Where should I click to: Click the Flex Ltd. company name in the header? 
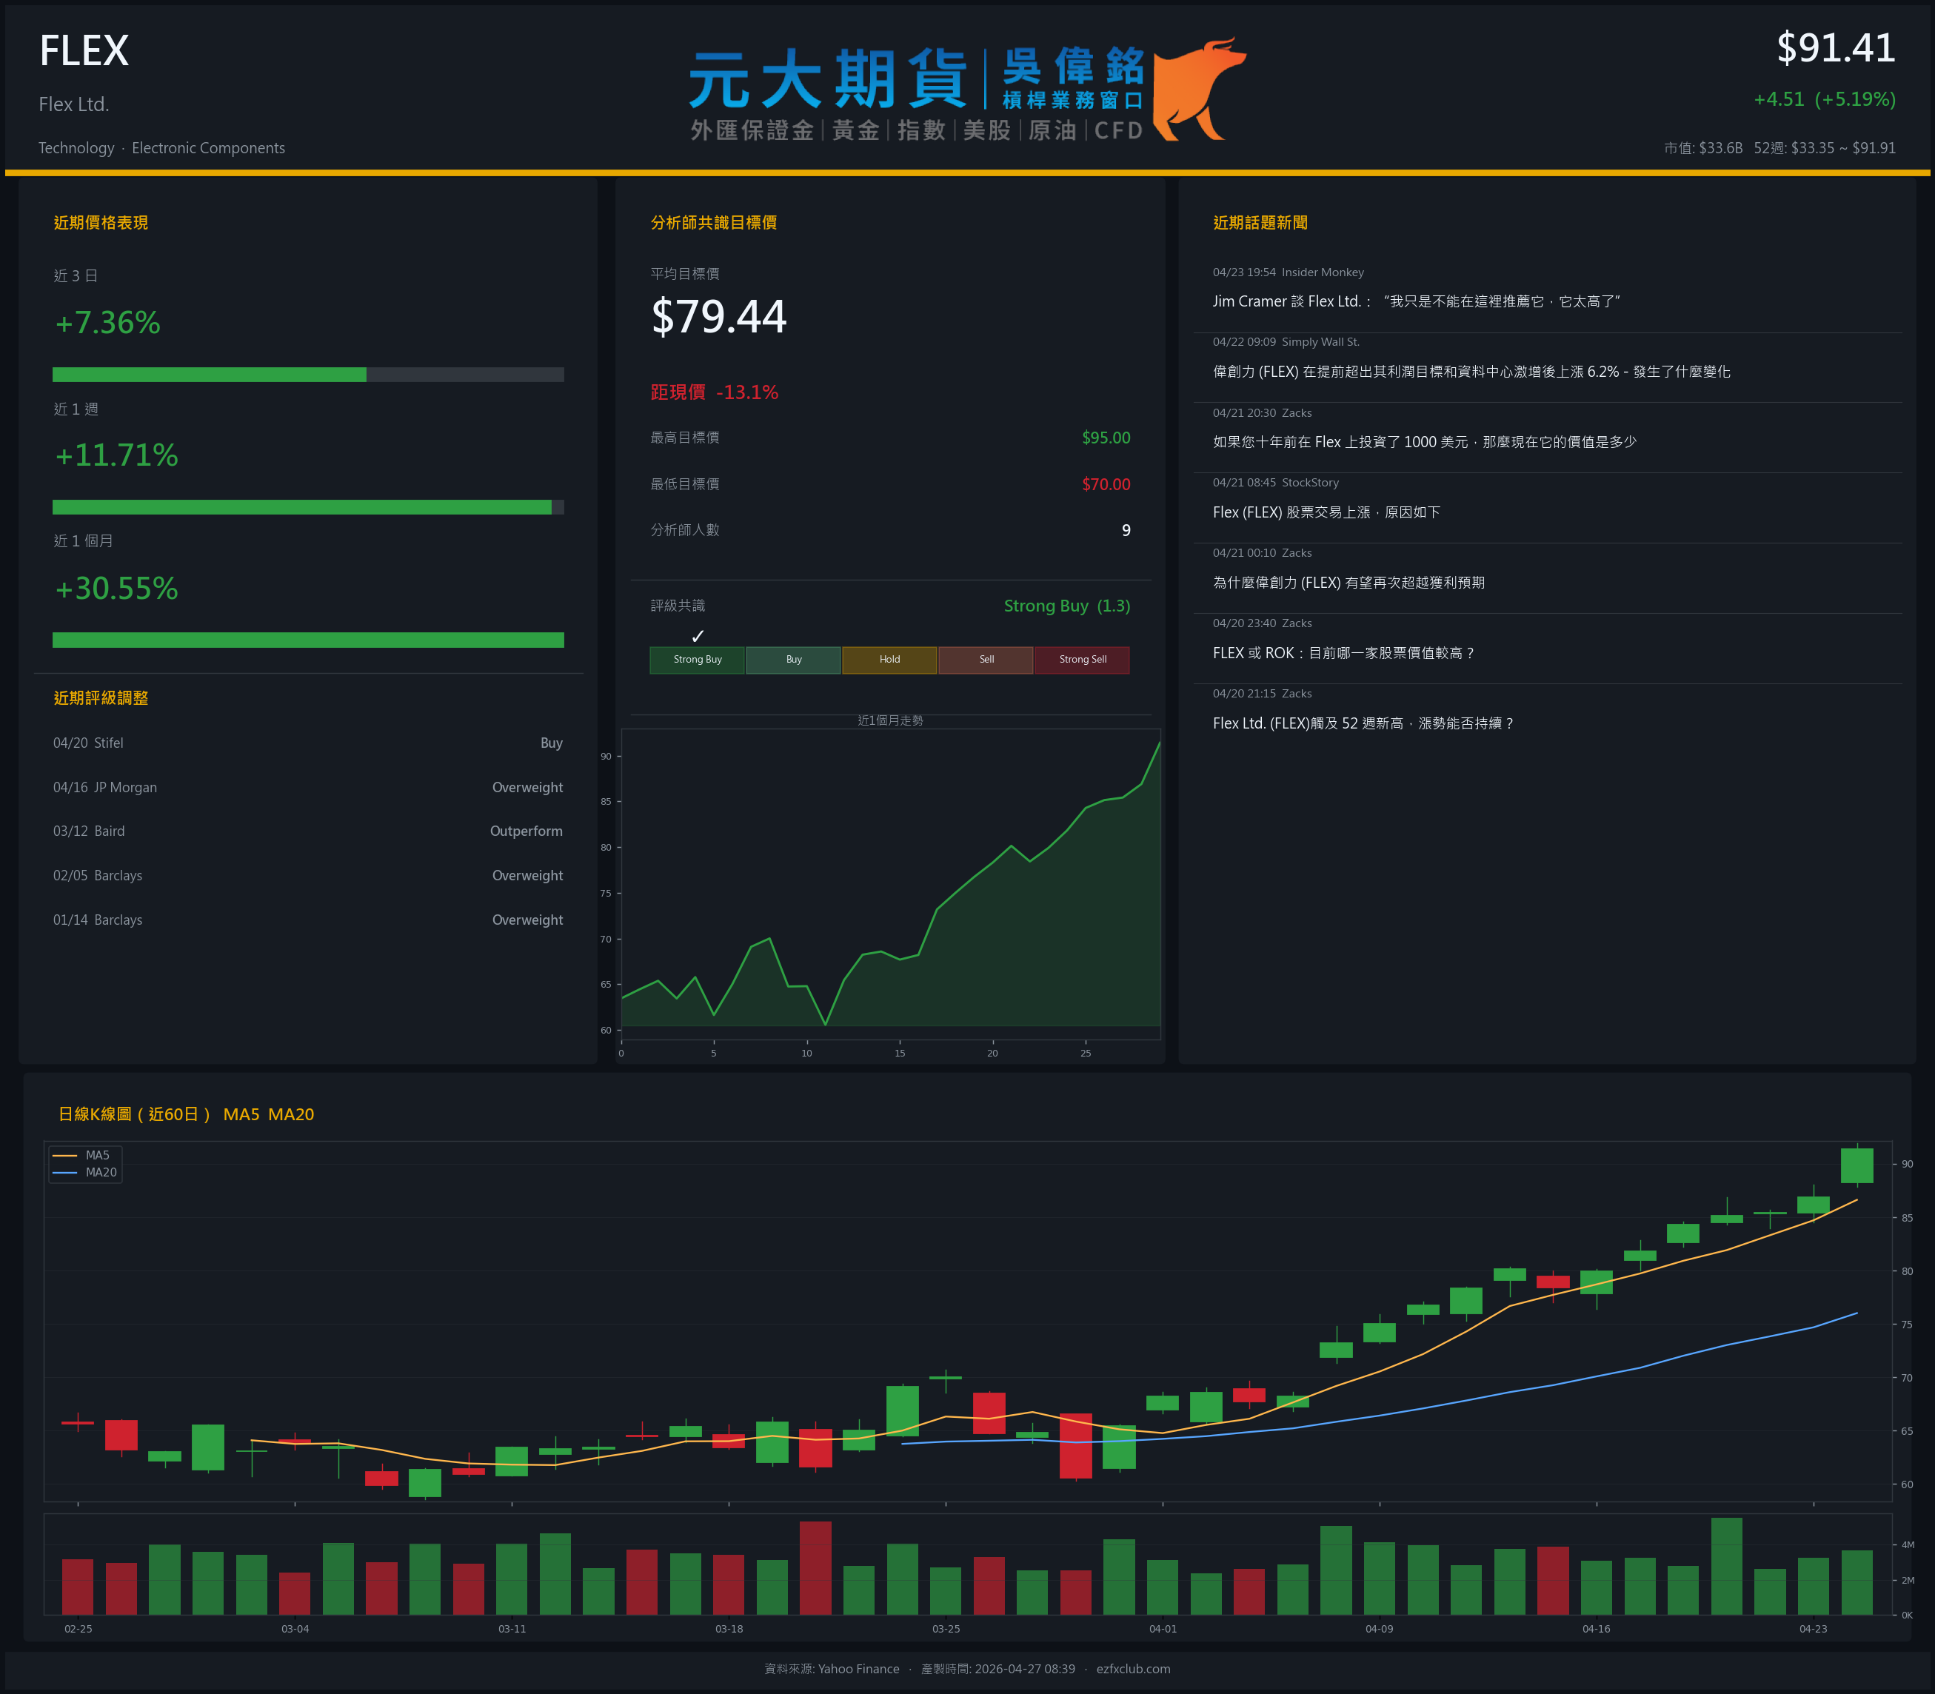pyautogui.click(x=74, y=104)
